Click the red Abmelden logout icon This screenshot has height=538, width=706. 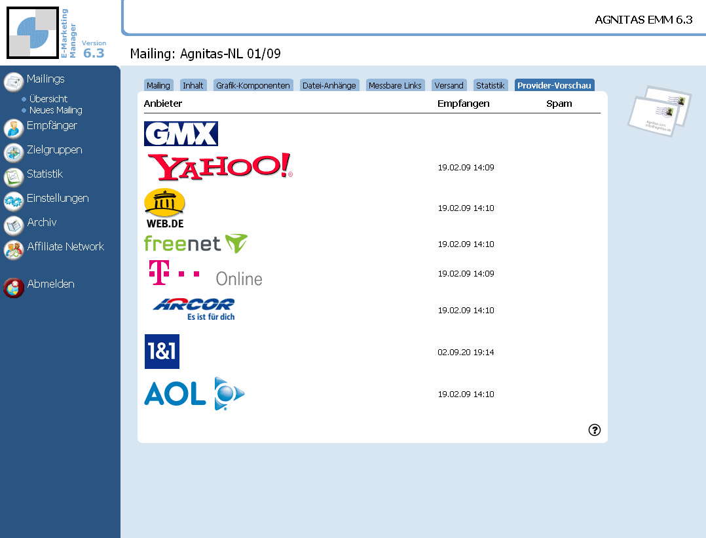click(14, 288)
